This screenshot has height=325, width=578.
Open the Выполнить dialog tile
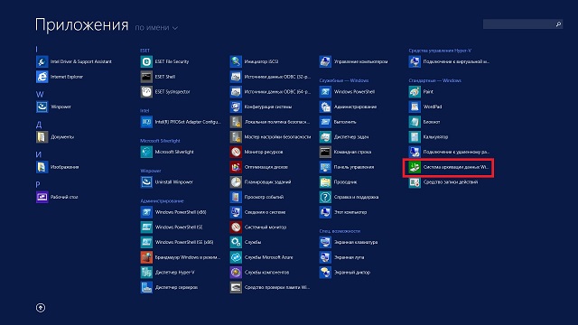point(338,122)
